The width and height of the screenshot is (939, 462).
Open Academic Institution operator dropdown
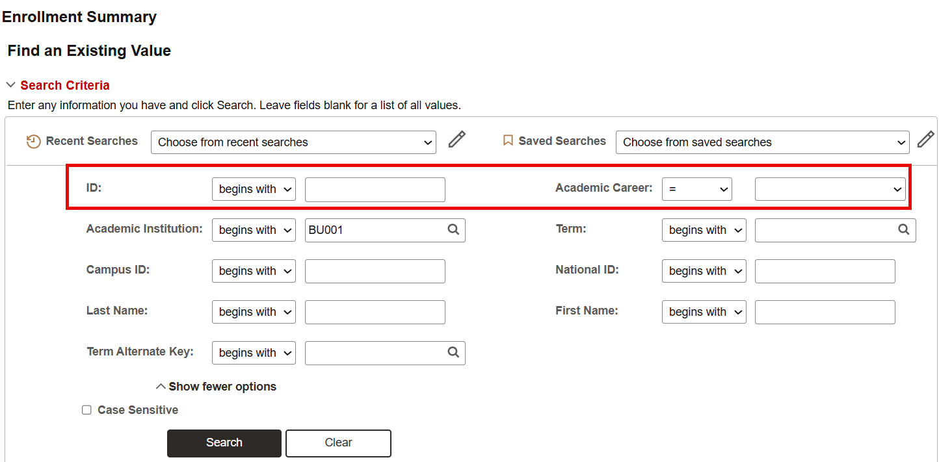[x=254, y=230]
